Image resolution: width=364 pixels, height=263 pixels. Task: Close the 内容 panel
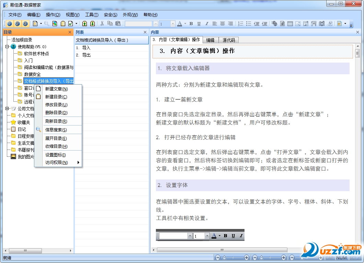(x=357, y=32)
